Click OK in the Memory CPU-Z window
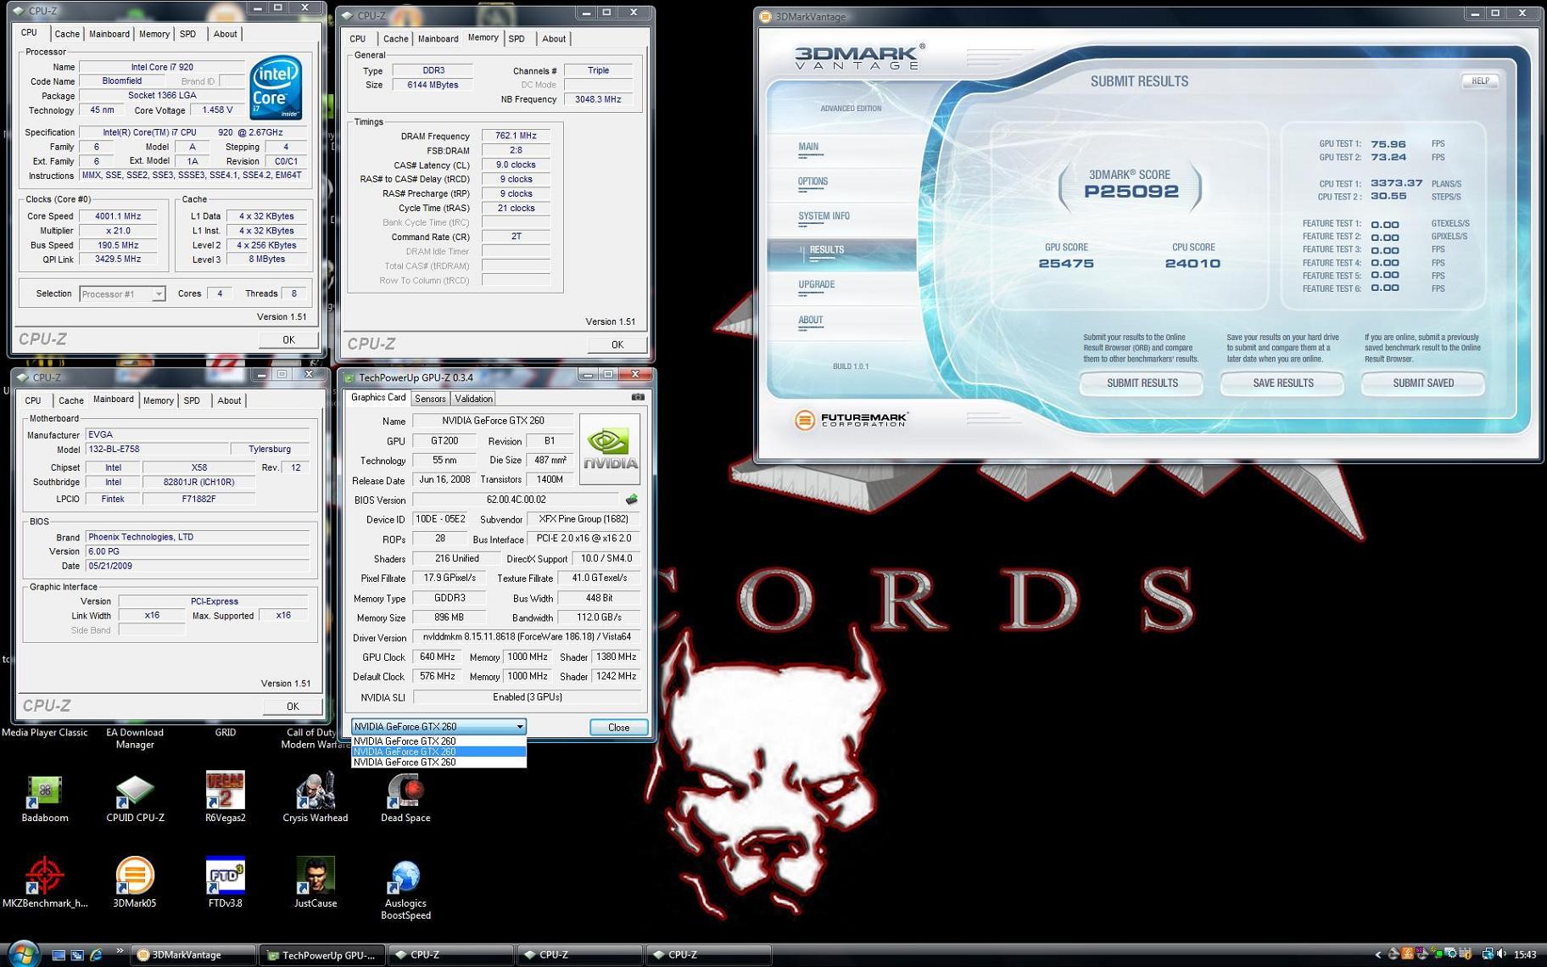1547x967 pixels. [617, 344]
